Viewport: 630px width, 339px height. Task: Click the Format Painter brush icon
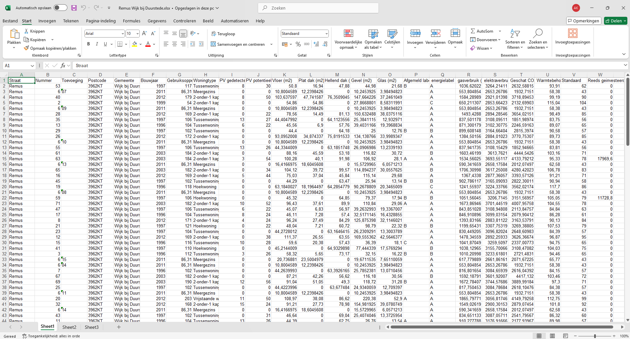tap(27, 48)
